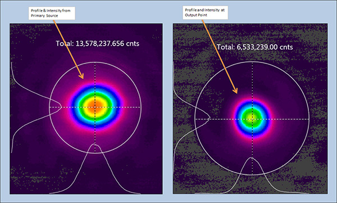Click the yellow-green beam center in the right profile
Viewport: 337px width, 203px height.
[x=252, y=117]
